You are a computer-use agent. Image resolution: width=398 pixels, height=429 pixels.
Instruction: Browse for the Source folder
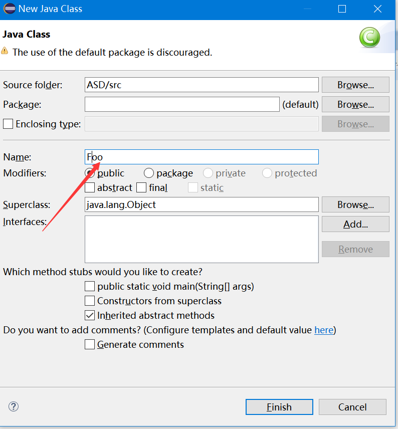(355, 85)
